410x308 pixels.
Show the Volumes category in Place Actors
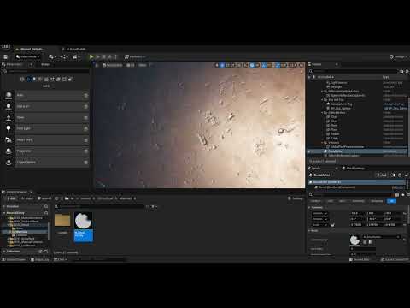(64, 79)
